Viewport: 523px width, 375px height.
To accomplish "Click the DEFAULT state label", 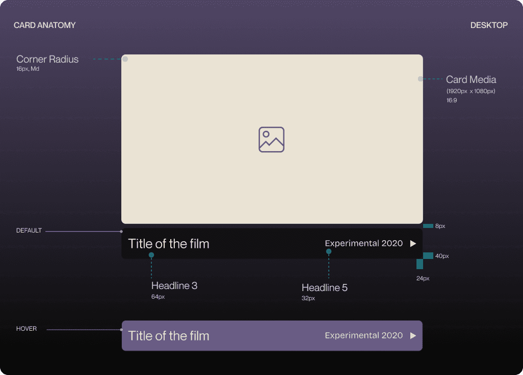I will 29,230.
